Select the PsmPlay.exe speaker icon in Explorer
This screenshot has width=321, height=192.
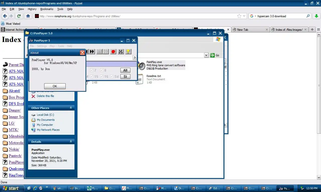point(142,65)
